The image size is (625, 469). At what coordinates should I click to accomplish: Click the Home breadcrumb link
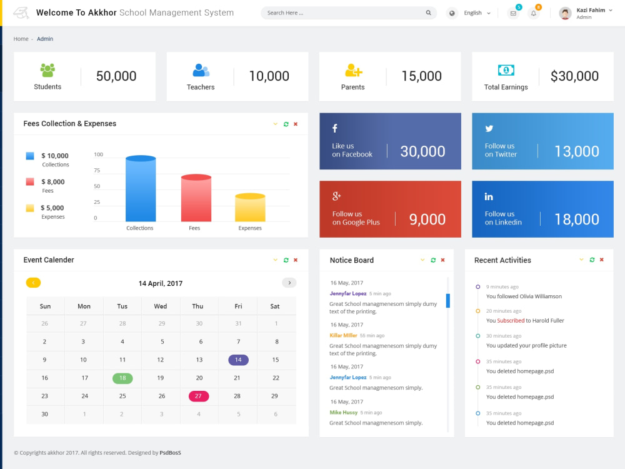21,39
